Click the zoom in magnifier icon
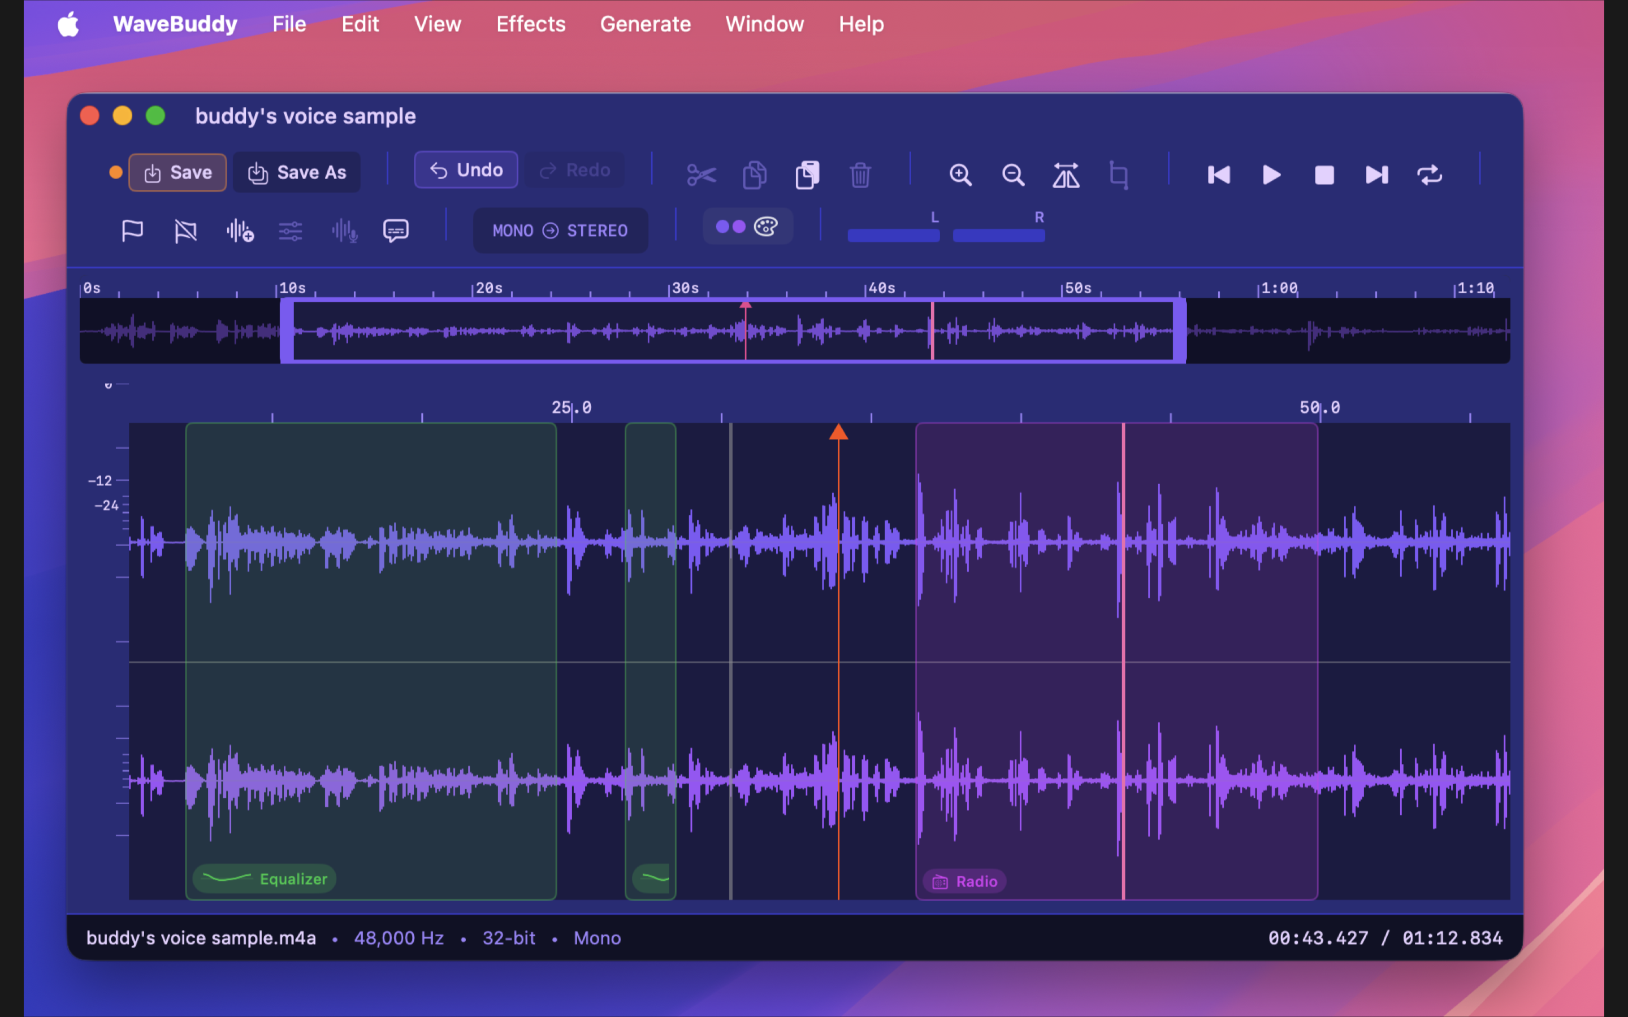 click(960, 175)
